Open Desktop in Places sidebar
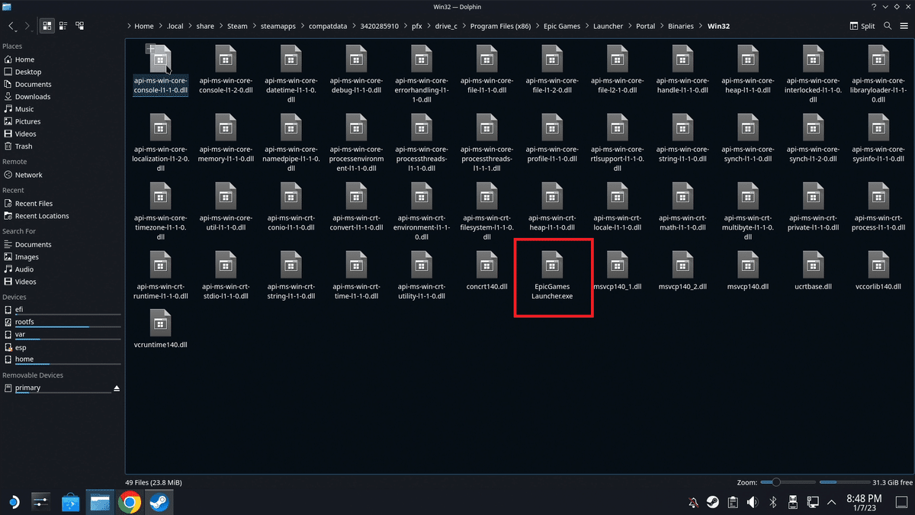 point(28,72)
